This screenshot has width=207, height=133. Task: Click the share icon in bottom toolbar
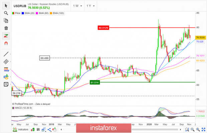pos(49,130)
